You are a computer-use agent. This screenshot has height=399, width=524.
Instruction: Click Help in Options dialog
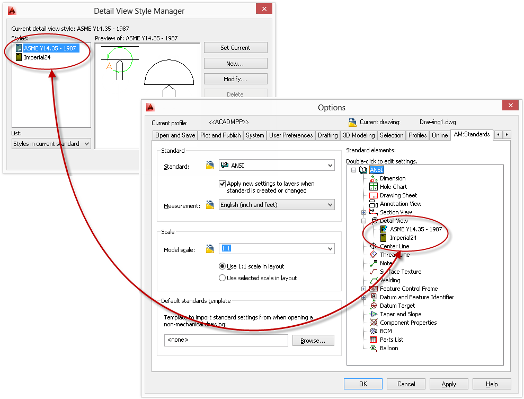492,384
